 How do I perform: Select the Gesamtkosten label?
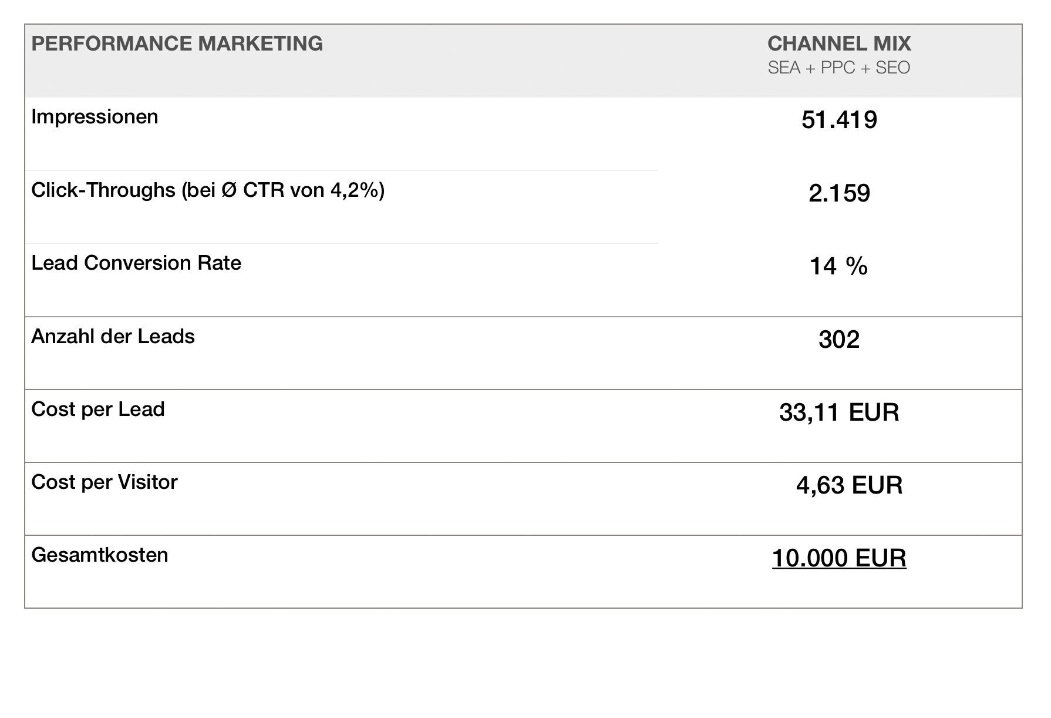point(100,555)
